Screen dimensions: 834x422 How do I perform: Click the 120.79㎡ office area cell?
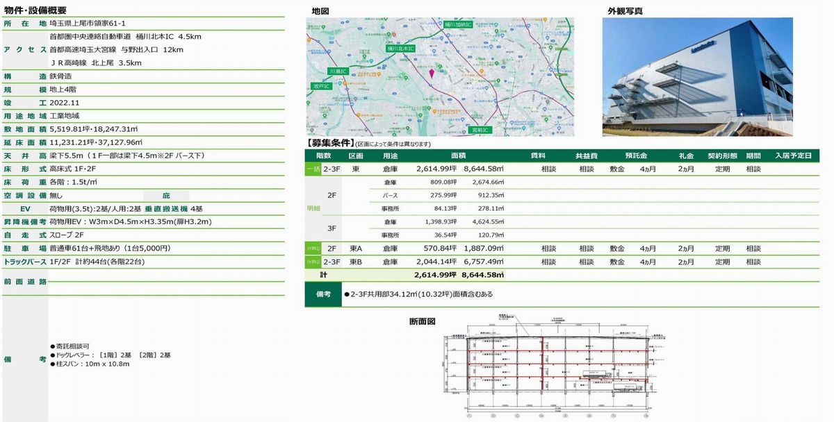pos(489,235)
